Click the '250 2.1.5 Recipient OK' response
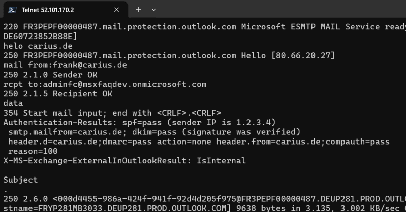The width and height of the screenshot is (406, 212). click(57, 94)
